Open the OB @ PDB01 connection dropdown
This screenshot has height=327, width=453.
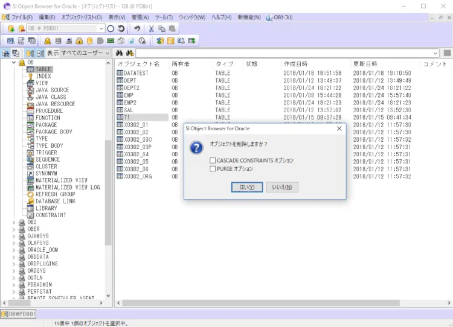tap(101, 28)
